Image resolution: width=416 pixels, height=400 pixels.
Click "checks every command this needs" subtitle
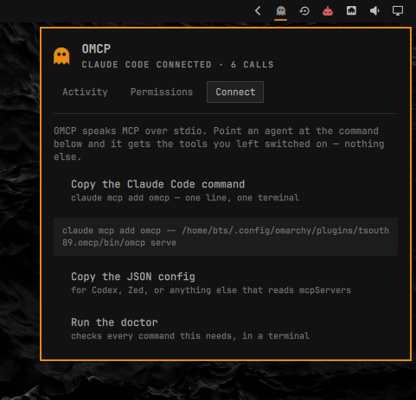(190, 336)
